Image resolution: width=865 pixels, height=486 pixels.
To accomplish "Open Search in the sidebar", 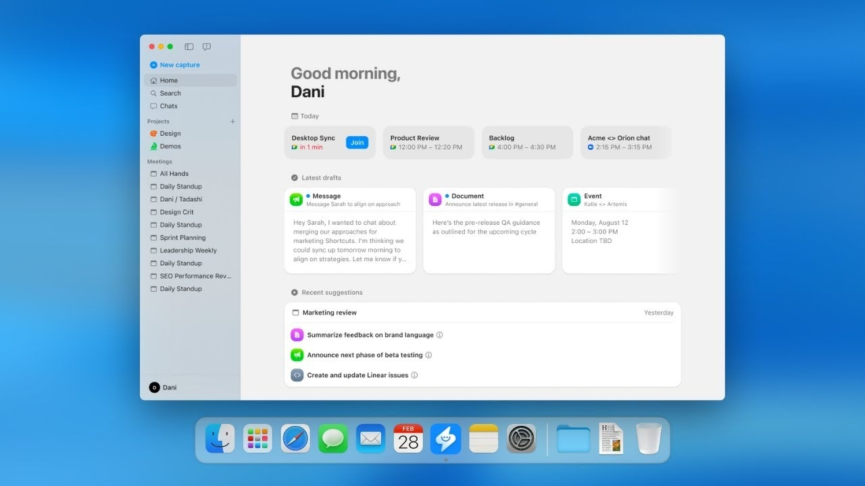I will [x=170, y=93].
